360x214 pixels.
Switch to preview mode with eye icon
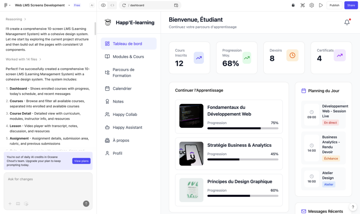tap(103, 5)
